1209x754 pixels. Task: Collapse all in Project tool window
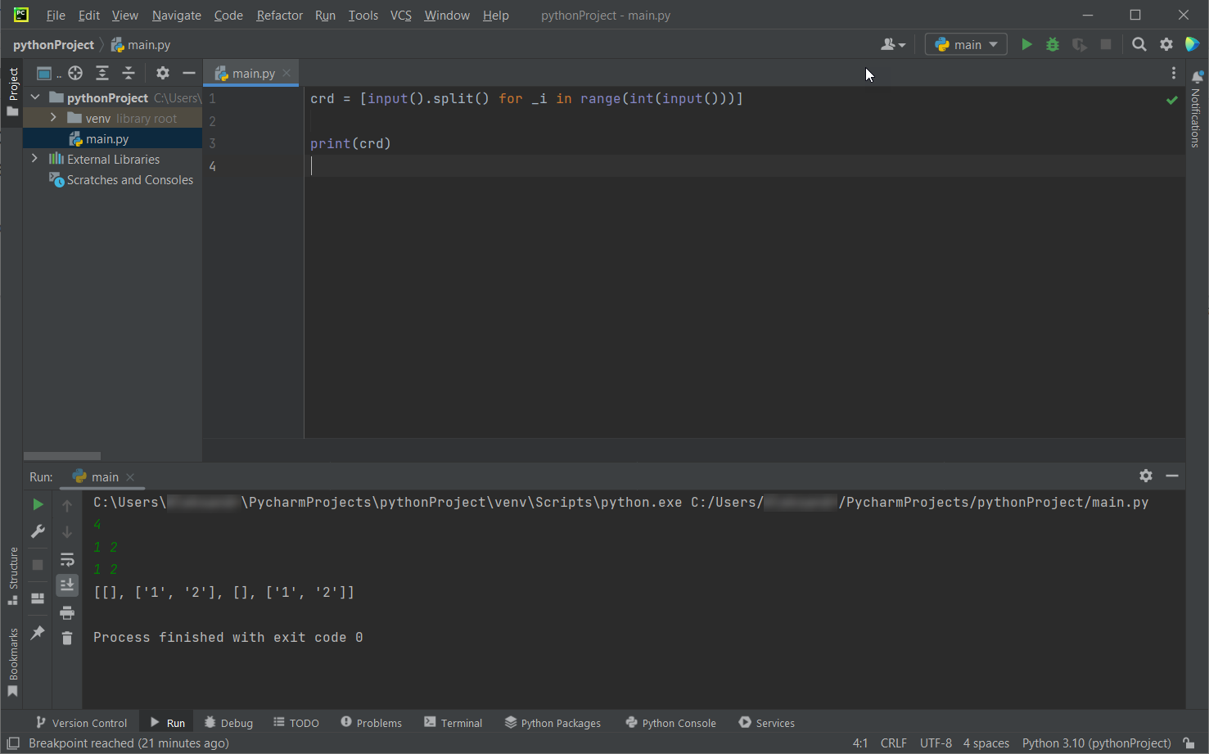[x=129, y=73]
